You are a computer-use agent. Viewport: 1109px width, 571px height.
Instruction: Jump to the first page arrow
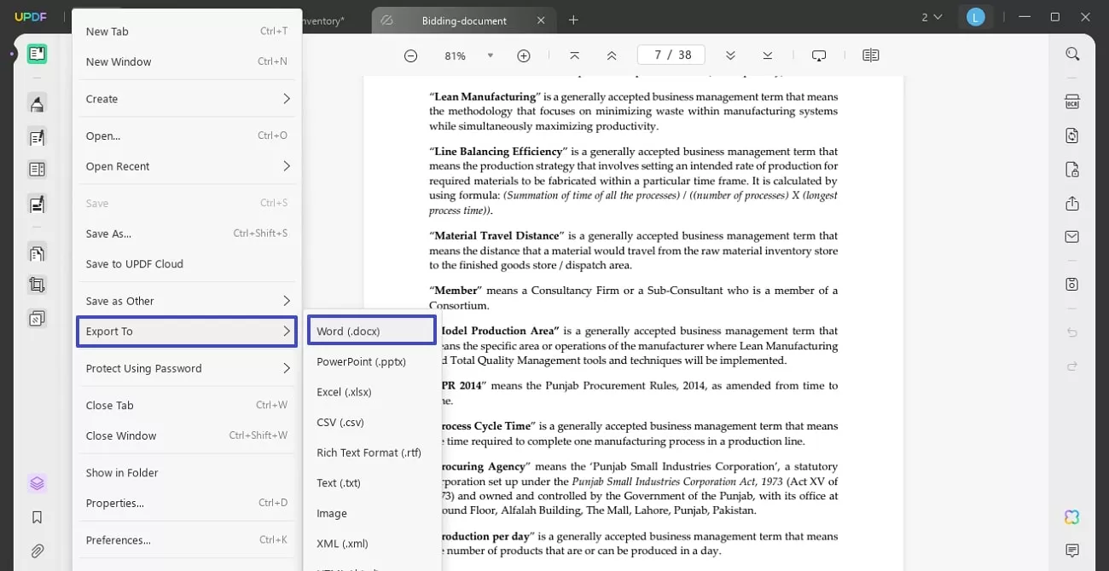pyautogui.click(x=574, y=55)
